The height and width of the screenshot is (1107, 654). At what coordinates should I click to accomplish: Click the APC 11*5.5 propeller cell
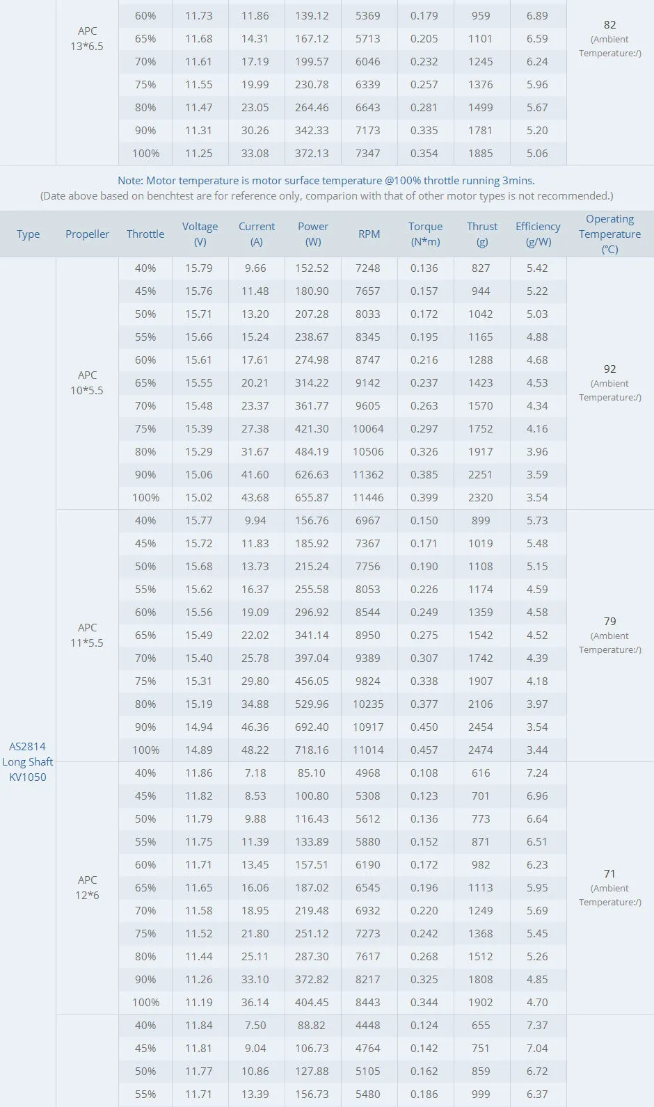pos(87,636)
